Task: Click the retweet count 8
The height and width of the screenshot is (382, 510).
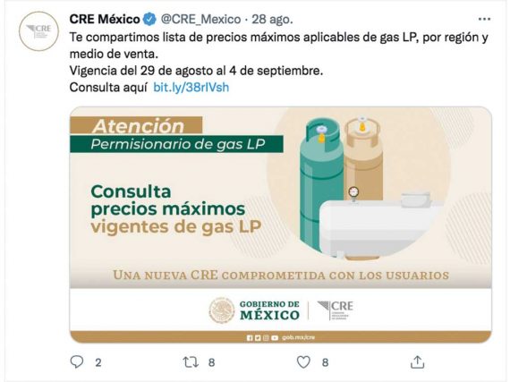Action: (x=211, y=362)
